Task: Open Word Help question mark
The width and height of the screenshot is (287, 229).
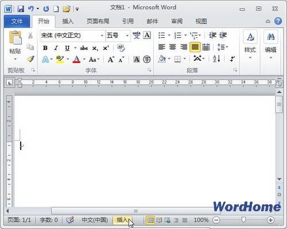Action: pyautogui.click(x=278, y=21)
